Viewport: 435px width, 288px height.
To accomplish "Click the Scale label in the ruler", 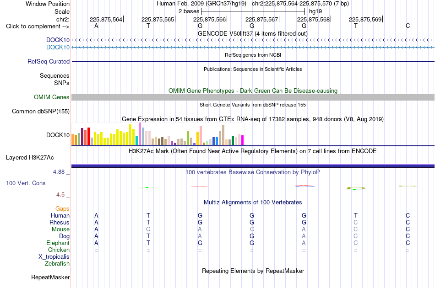I will 62,11.
